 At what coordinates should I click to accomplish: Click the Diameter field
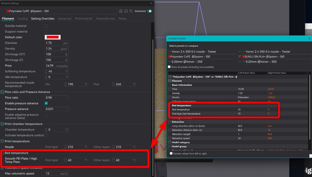(x=56, y=43)
